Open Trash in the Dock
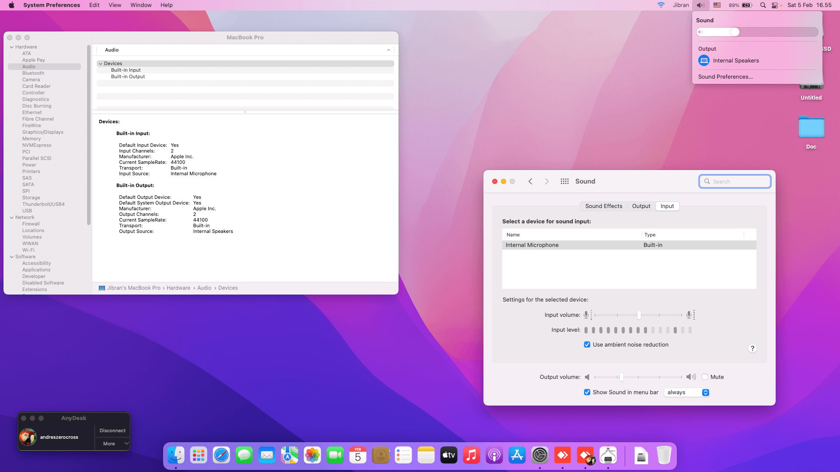This screenshot has width=840, height=472. click(x=664, y=455)
